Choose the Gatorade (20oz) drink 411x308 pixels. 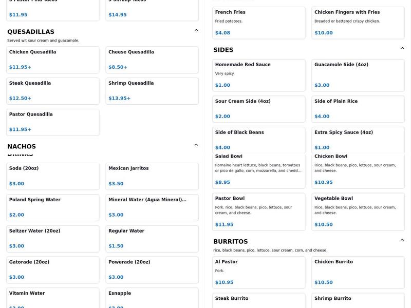(53, 269)
